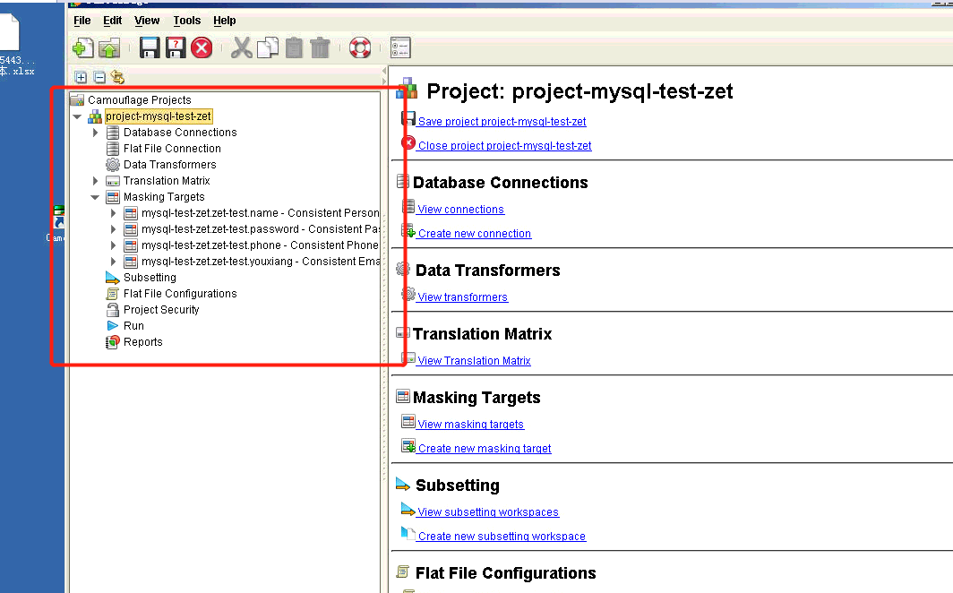Click the View connections link
953x593 pixels.
[460, 210]
